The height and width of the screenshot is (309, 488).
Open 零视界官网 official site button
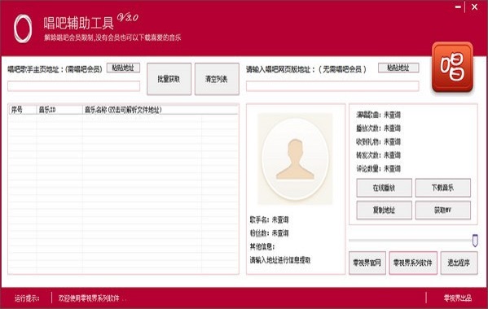[367, 263]
